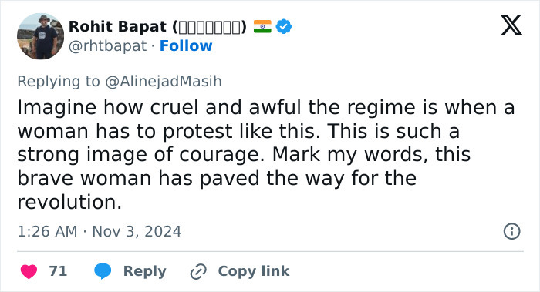Open the 1:26 AM · Nov 3, 2024 timestamp

click(100, 231)
